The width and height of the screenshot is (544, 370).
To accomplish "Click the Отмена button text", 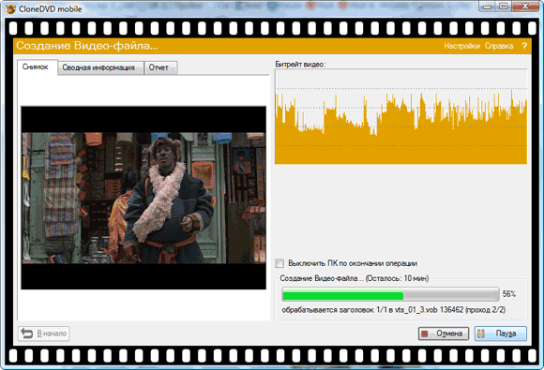I will coord(449,333).
